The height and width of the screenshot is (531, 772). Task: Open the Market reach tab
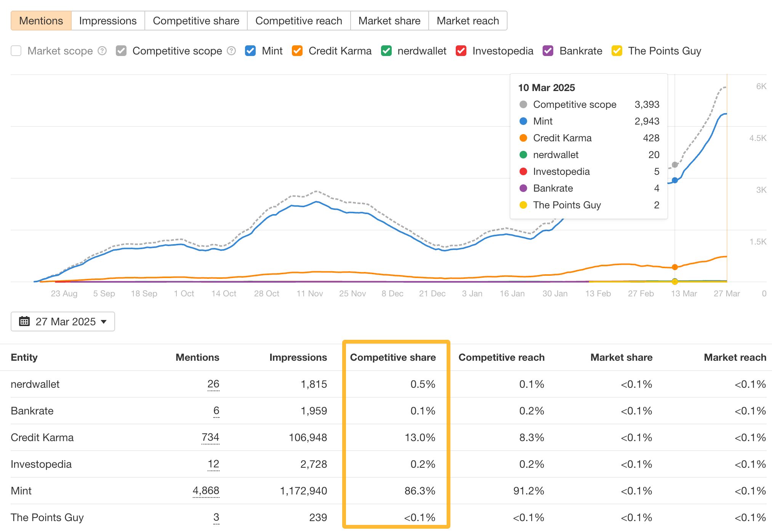pyautogui.click(x=468, y=21)
